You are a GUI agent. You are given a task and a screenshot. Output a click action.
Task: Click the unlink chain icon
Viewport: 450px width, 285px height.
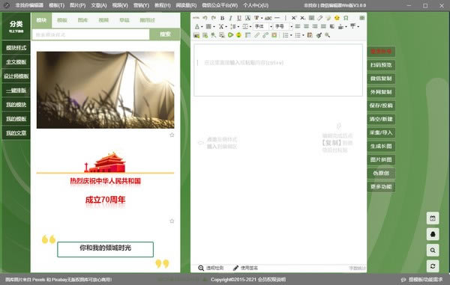[265, 35]
